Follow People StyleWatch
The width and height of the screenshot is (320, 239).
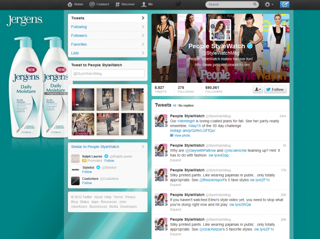[x=275, y=89]
